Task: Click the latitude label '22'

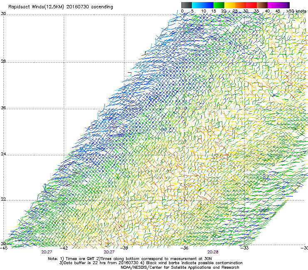Action: click(3, 199)
